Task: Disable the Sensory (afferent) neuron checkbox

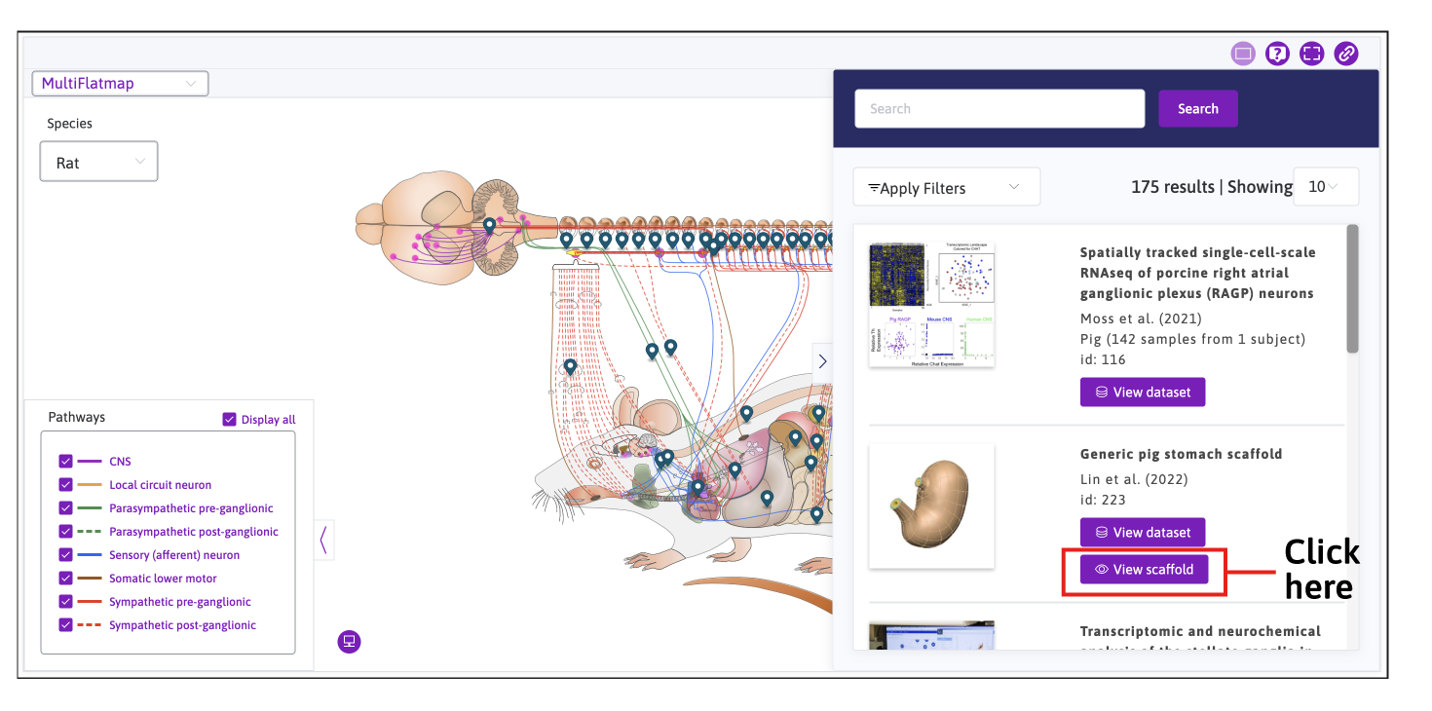Action: 65,555
